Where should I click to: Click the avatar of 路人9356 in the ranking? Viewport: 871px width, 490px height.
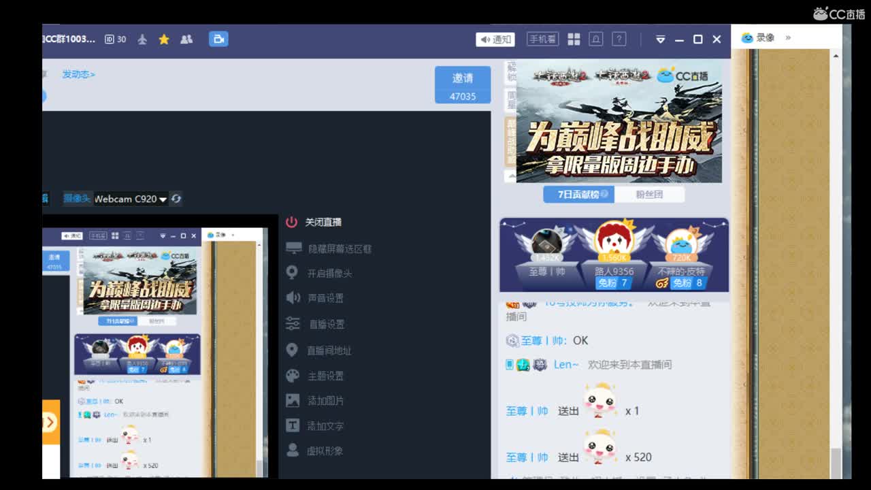tap(614, 239)
